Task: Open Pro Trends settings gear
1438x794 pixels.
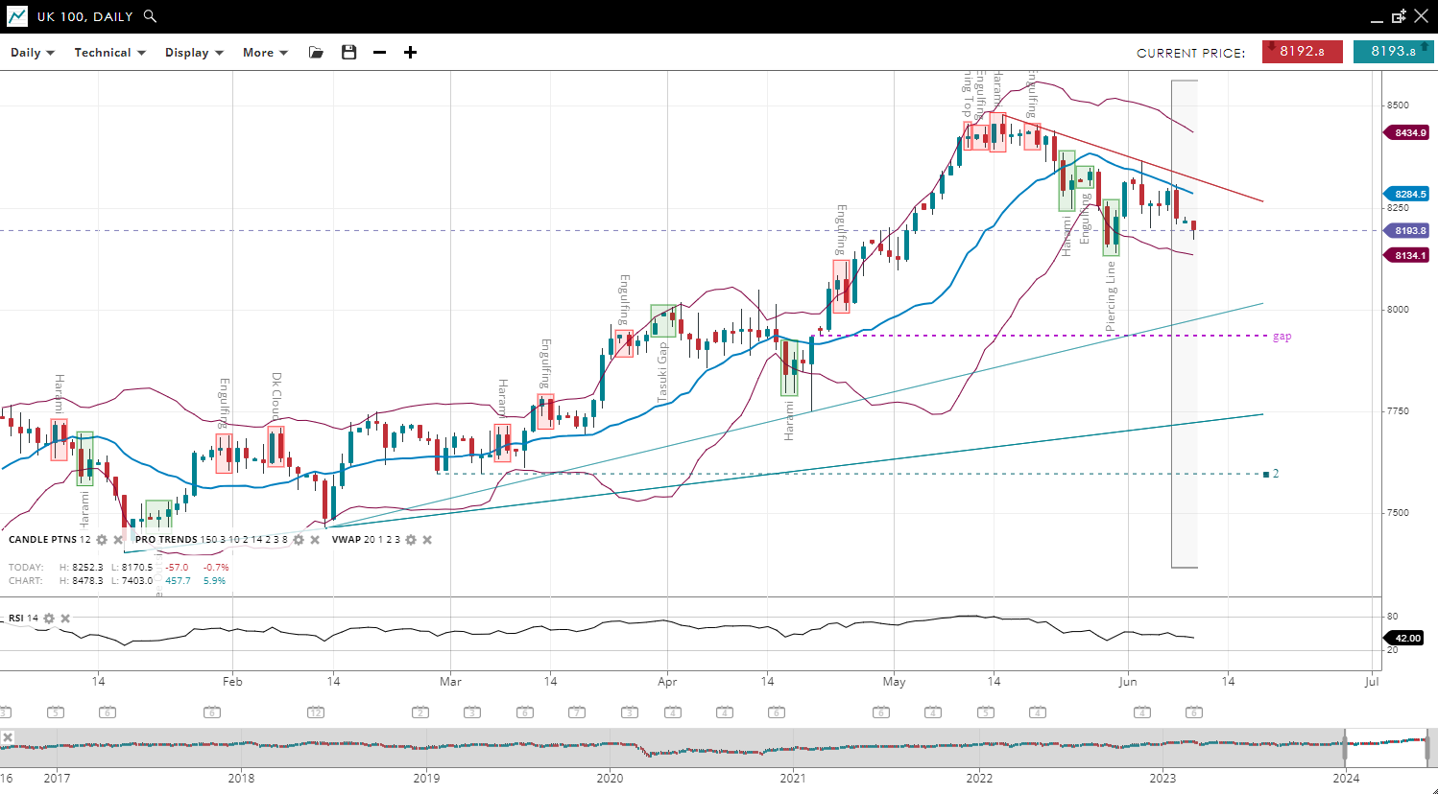Action: tap(299, 540)
